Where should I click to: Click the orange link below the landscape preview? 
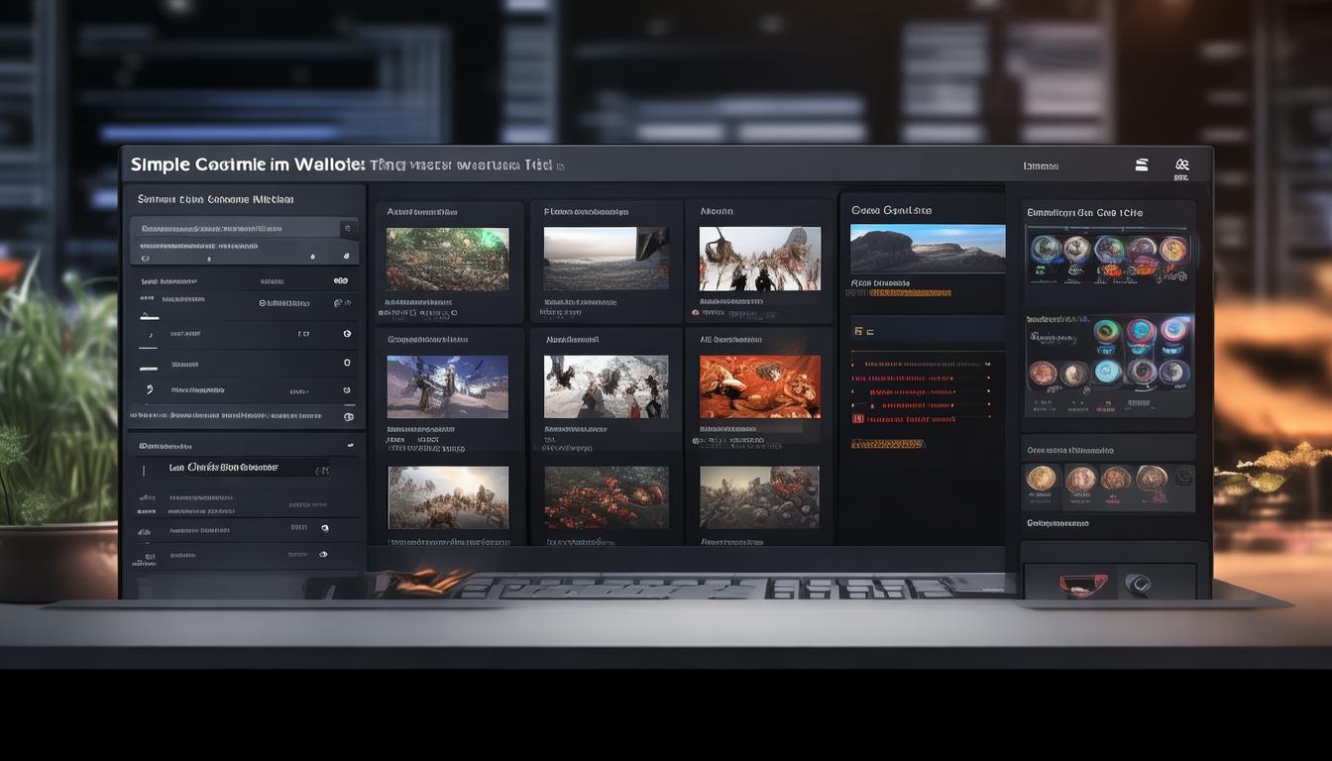click(x=902, y=293)
